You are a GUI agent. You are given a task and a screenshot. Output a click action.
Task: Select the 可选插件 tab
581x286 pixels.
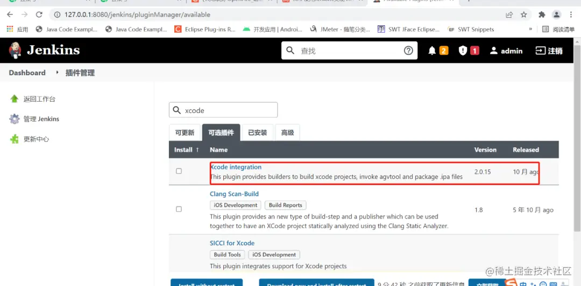pos(221,133)
